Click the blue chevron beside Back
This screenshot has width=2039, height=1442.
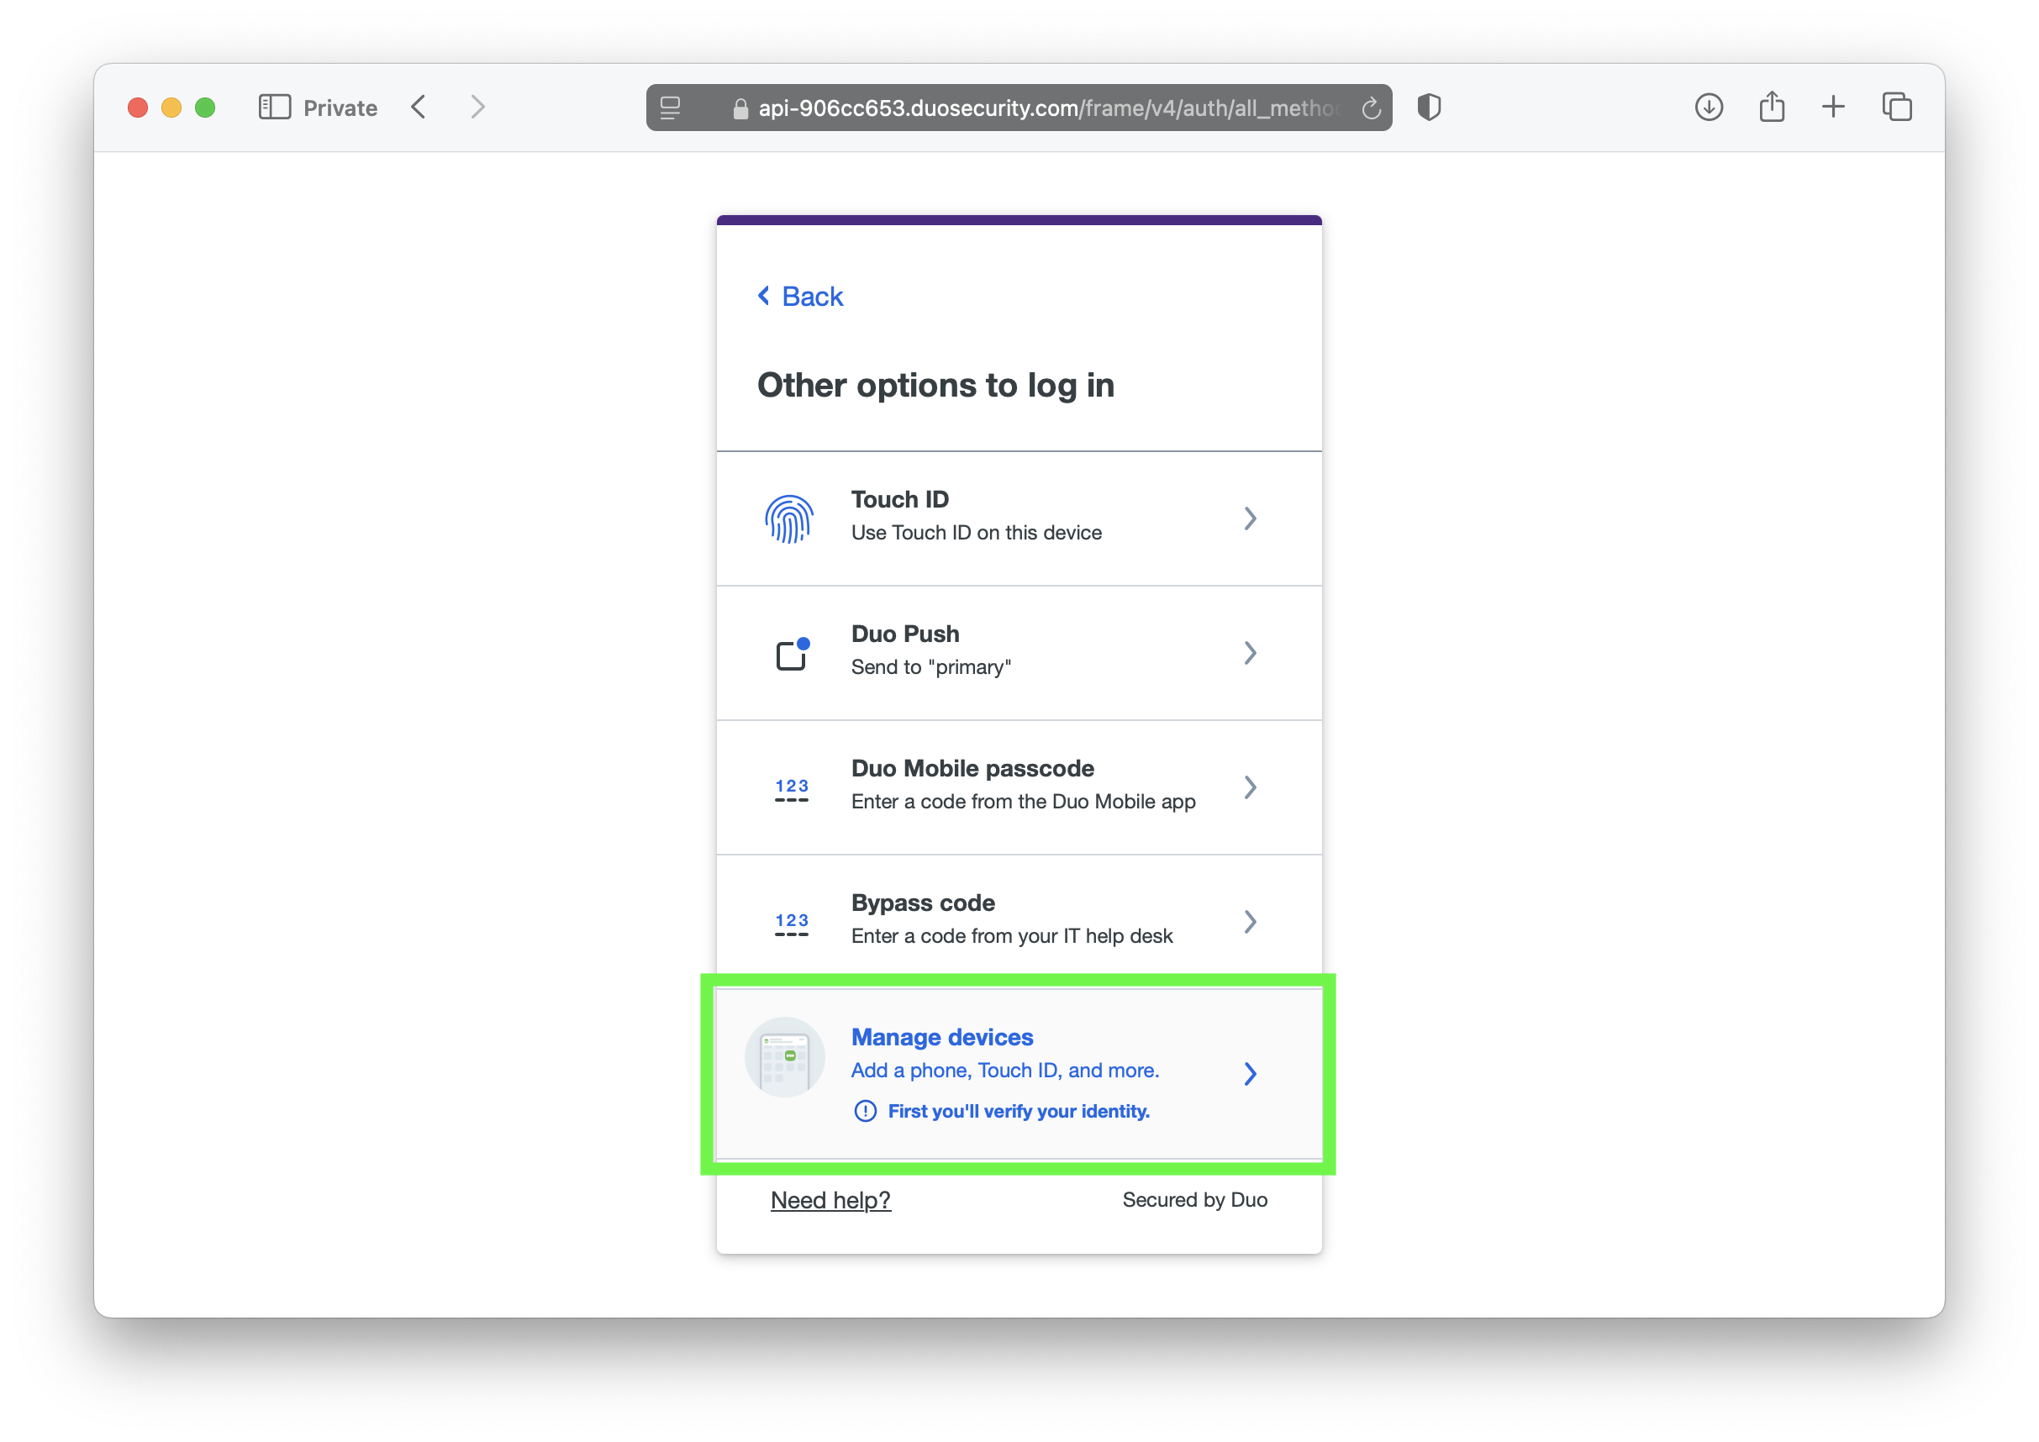[x=763, y=296]
